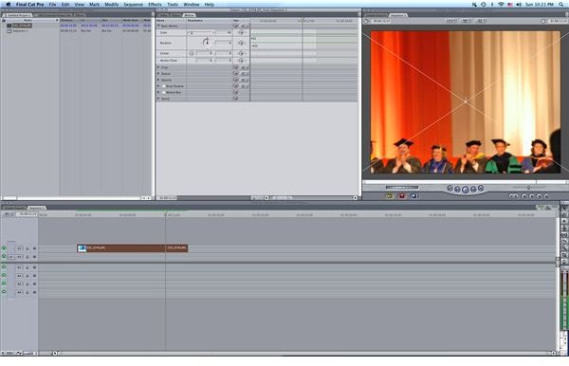Click the red Overwrite edit button in Canvas

point(402,196)
